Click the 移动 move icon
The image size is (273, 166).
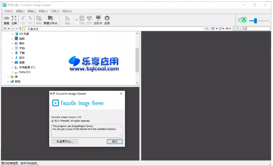tap(39, 18)
